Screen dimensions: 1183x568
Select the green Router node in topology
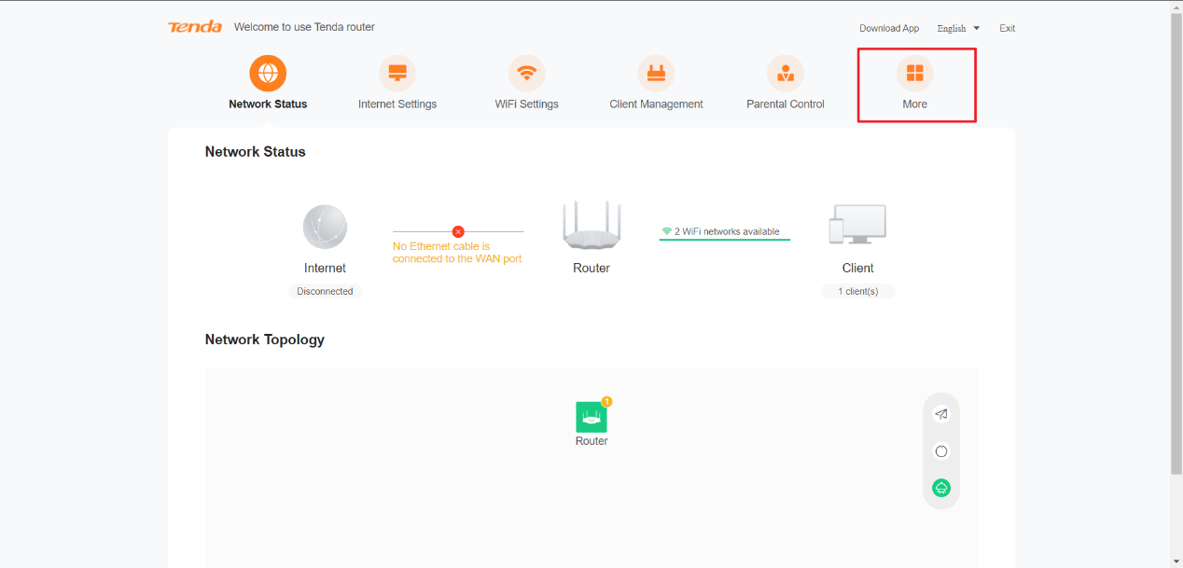coord(591,417)
